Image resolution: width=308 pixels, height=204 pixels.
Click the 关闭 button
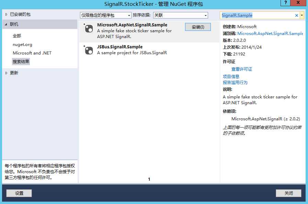click(x=288, y=193)
